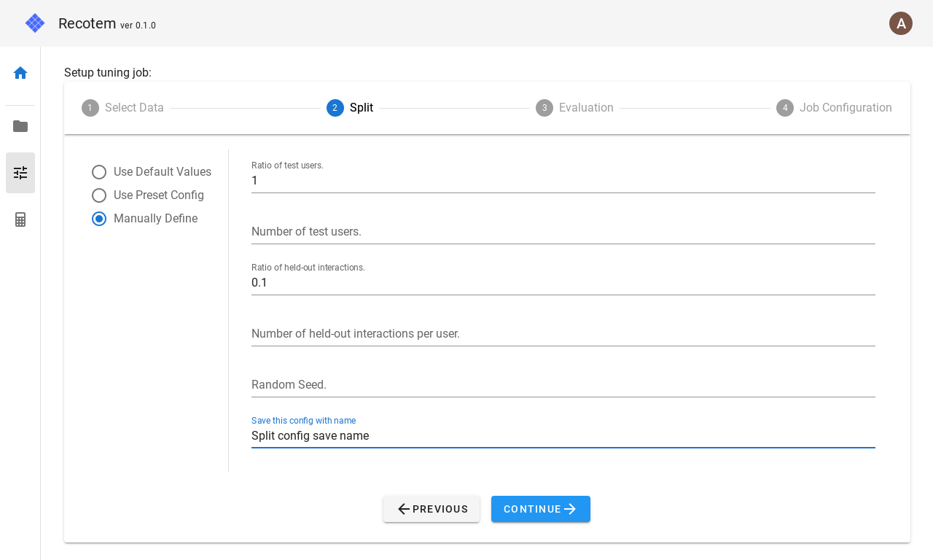Viewport: 933px width, 560px height.
Task: Open the Evaluation step
Action: [x=575, y=107]
